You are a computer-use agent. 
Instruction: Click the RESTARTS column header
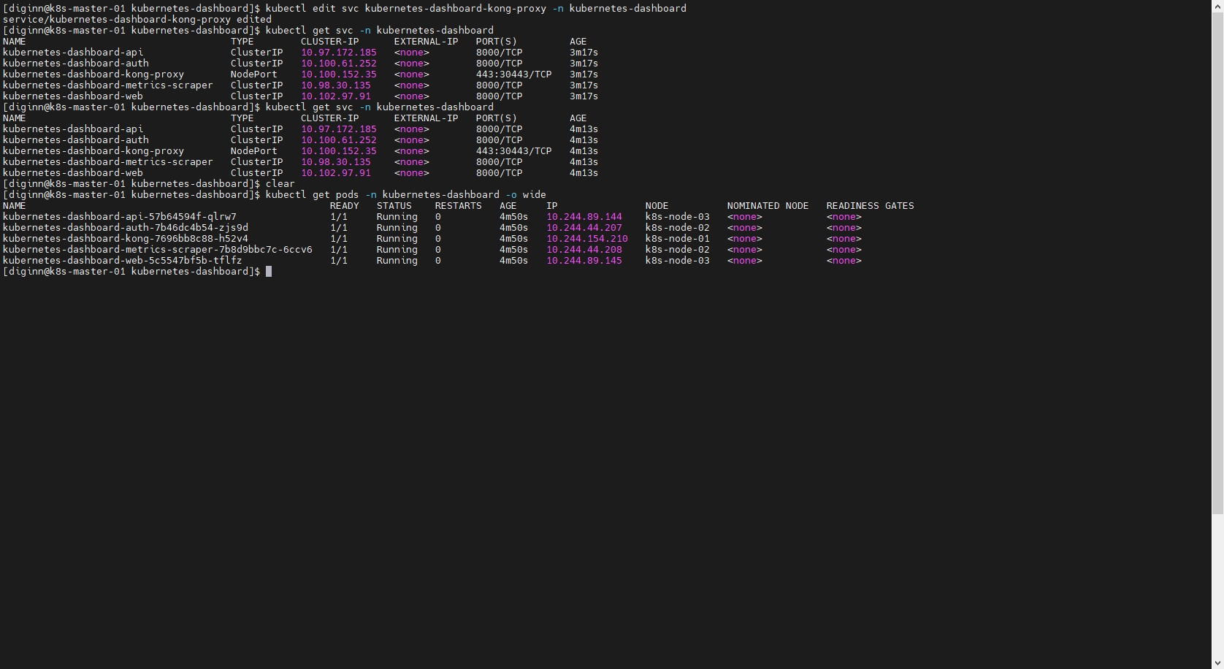tap(458, 206)
